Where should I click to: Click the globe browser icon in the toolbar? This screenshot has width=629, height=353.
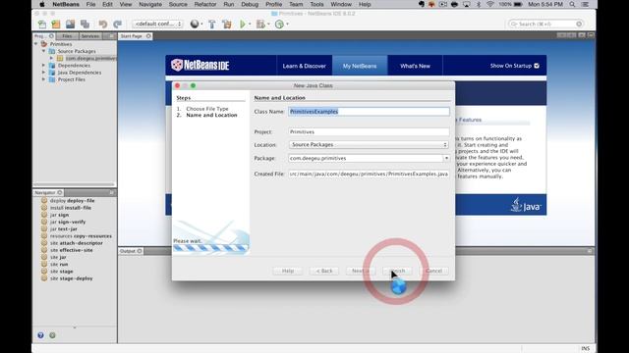[x=195, y=24]
